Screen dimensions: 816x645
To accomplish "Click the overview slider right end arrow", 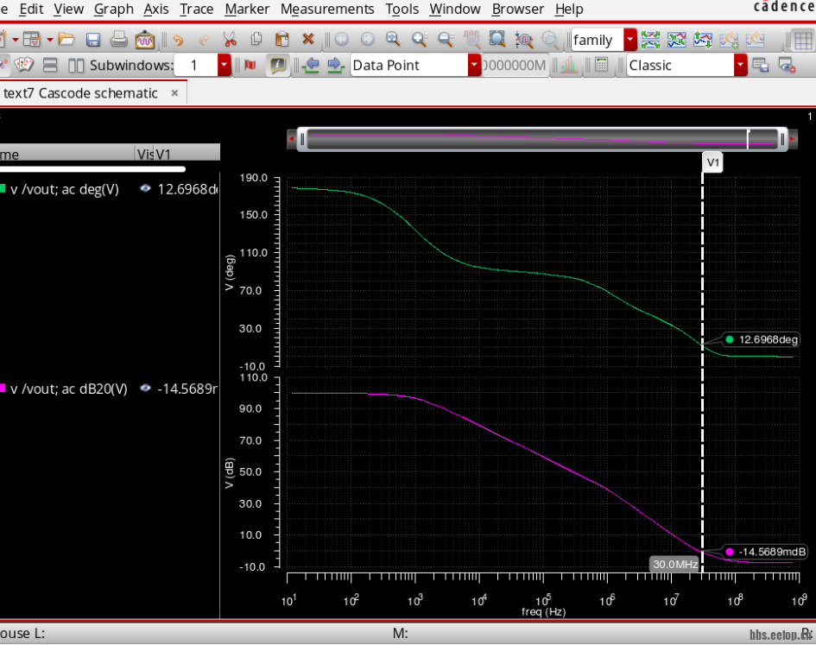I will click(x=793, y=139).
